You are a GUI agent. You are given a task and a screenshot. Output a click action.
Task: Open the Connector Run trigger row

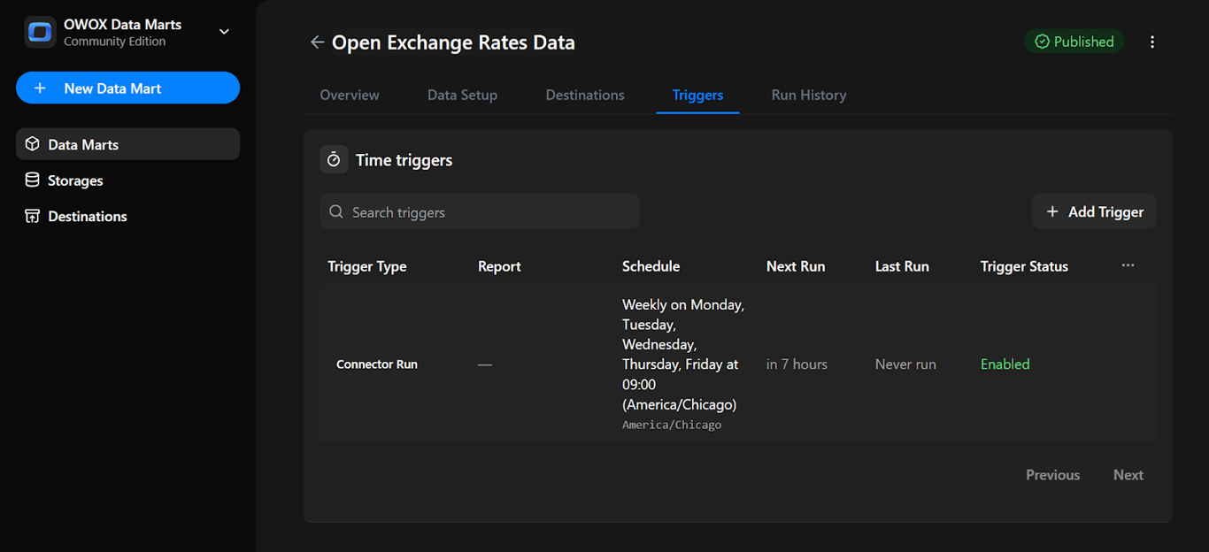(x=738, y=364)
